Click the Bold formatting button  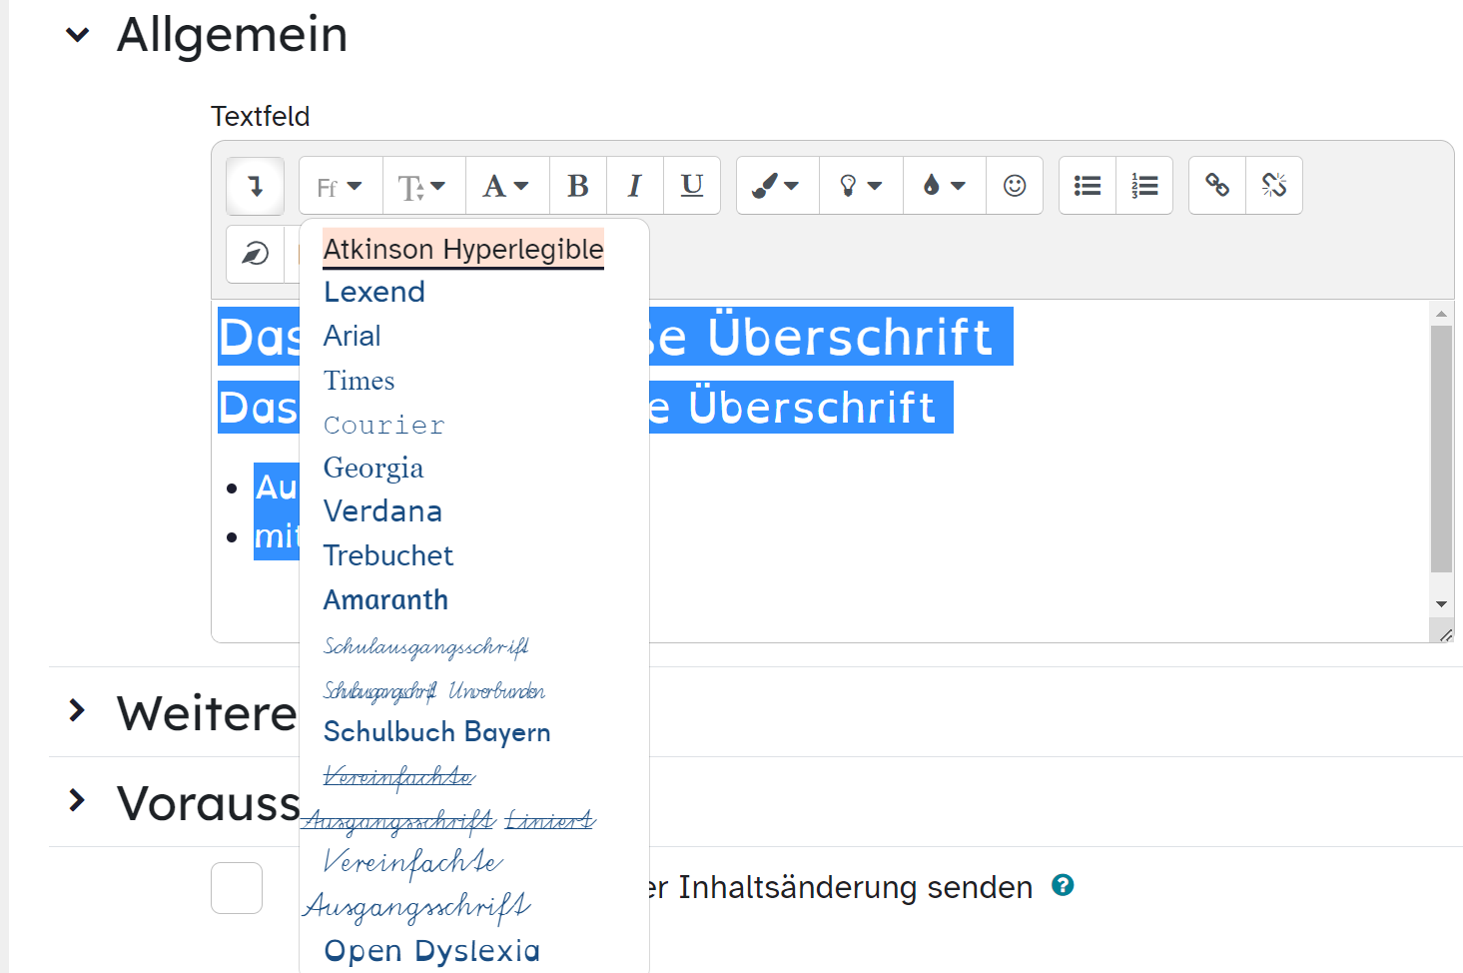(x=578, y=186)
